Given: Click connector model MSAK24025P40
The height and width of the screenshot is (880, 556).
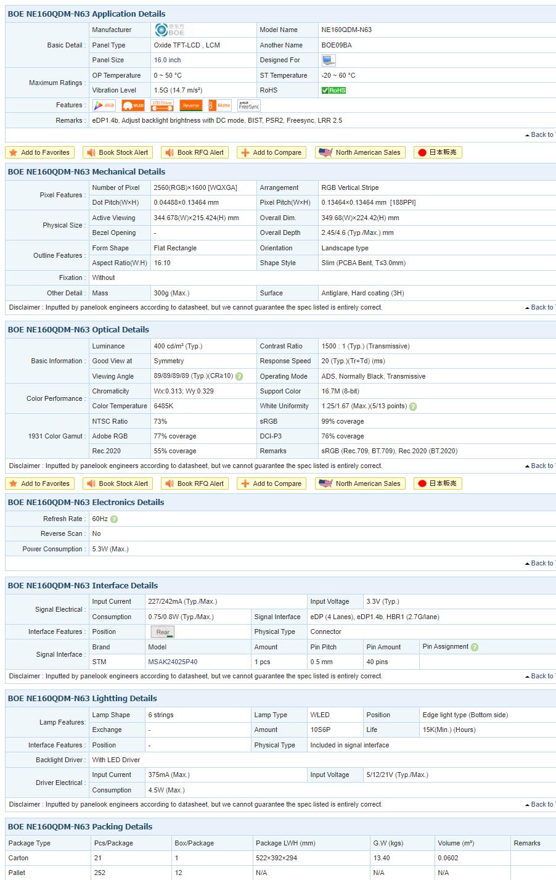Looking at the screenshot, I should 173,662.
